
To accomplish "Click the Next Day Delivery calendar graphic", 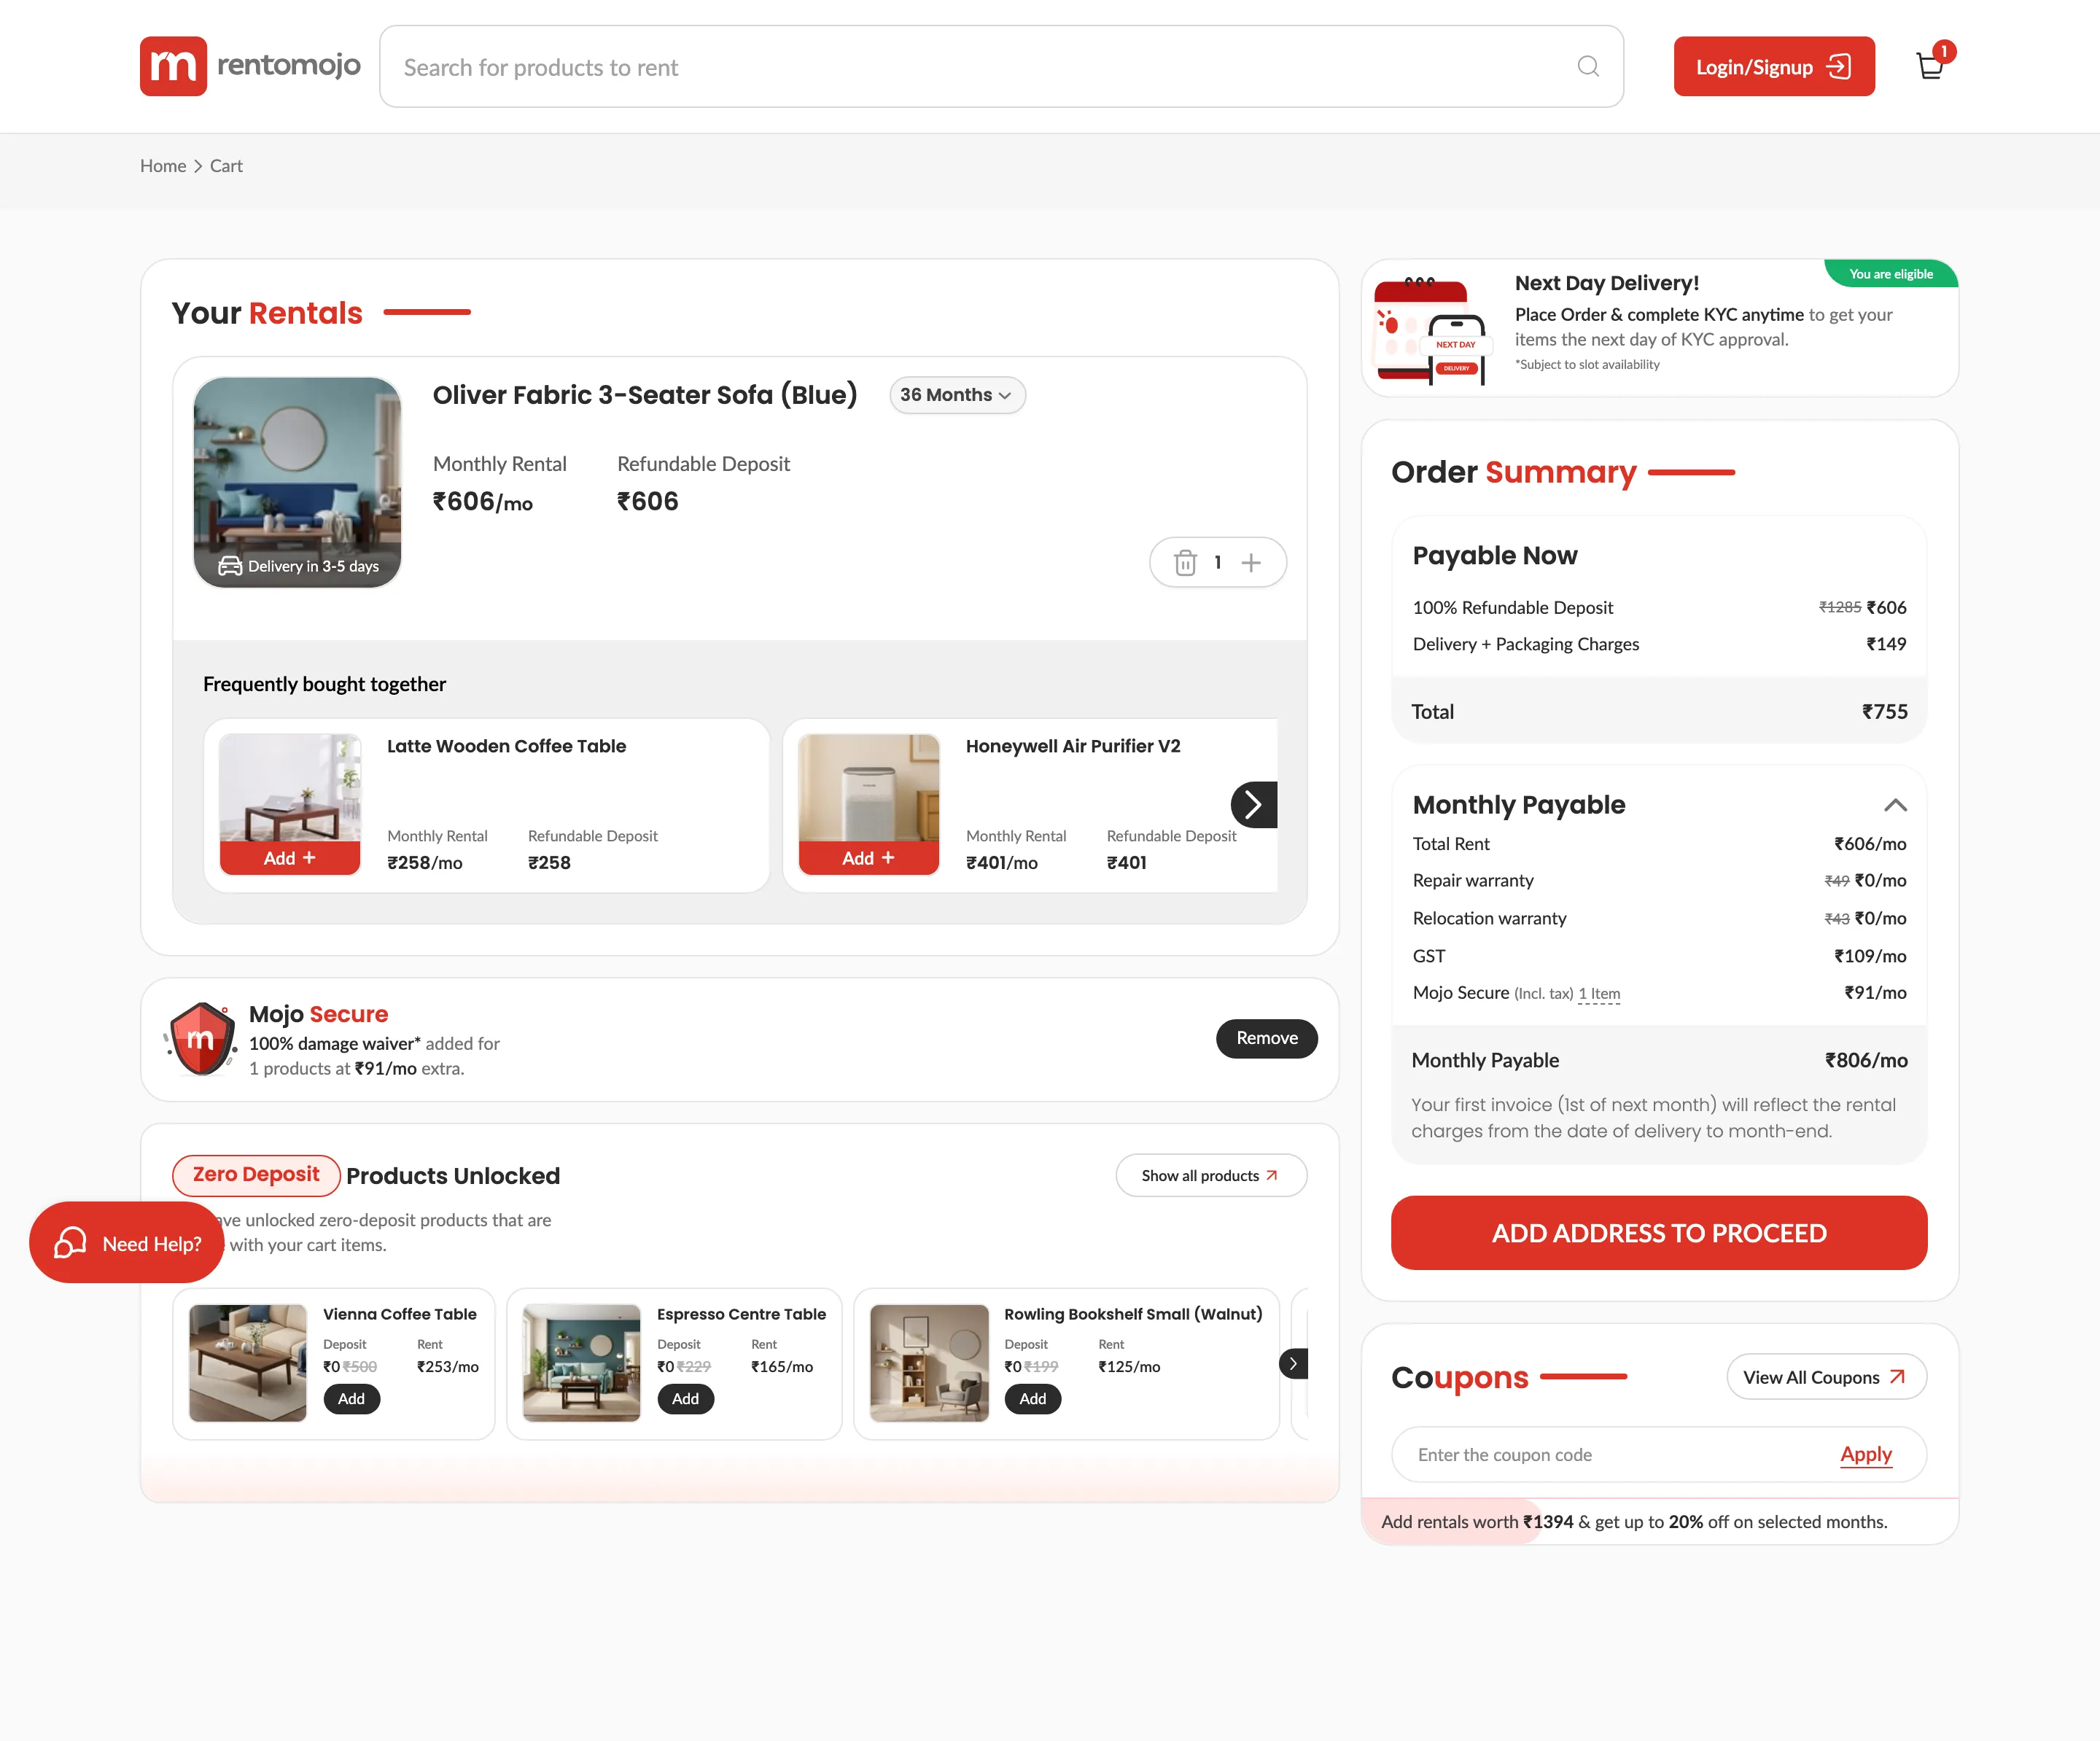I will pos(1432,330).
